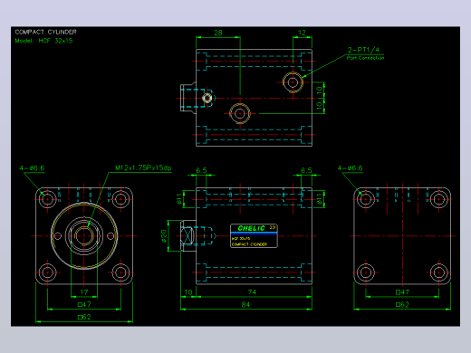Viewport: 471px width, 353px height.
Task: Select the "2-PT1/4" port callout
Action: pos(363,50)
